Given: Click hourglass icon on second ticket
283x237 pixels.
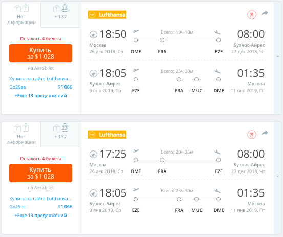Looking at the screenshot, I should (252, 135).
